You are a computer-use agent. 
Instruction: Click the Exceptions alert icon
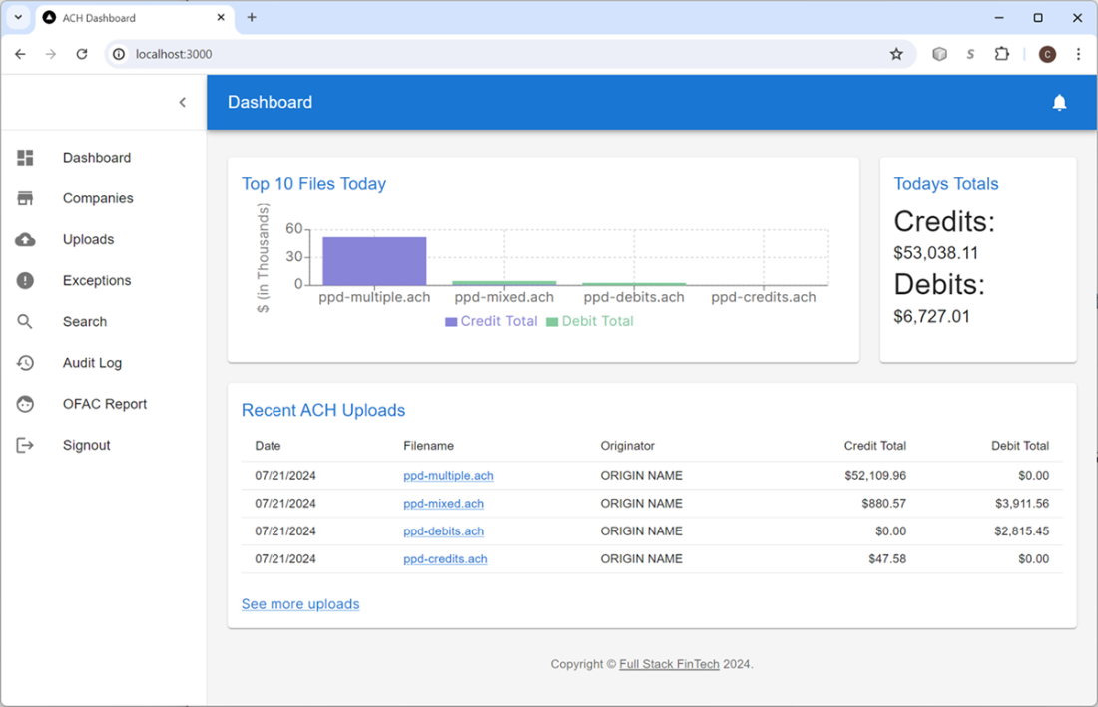pos(25,281)
